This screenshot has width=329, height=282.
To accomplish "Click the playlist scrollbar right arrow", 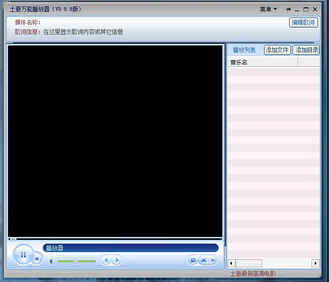I will pyautogui.click(x=316, y=263).
